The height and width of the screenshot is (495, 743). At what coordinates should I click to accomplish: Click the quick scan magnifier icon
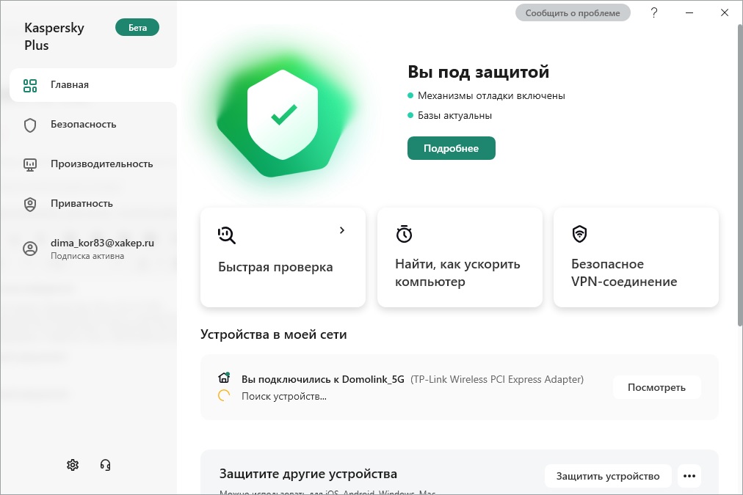(227, 235)
